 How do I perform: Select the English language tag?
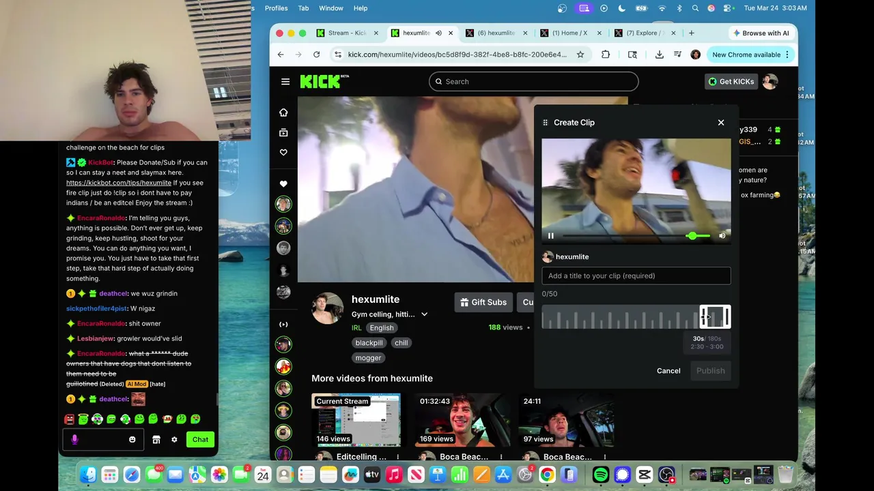tap(382, 328)
